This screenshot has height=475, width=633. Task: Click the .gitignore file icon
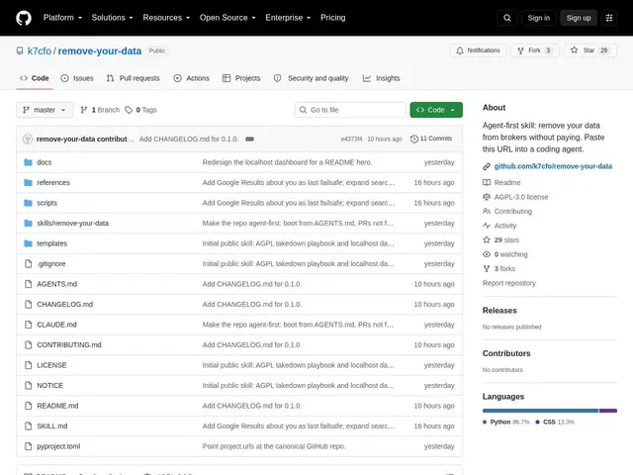pyautogui.click(x=28, y=264)
